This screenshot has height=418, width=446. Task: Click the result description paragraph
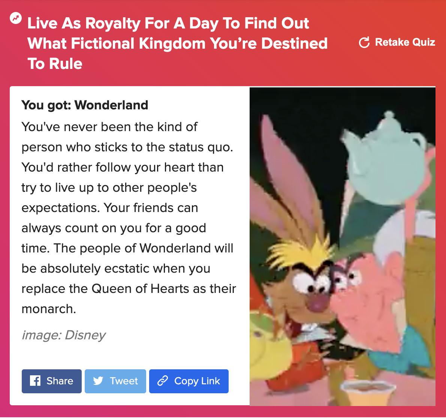coord(129,218)
